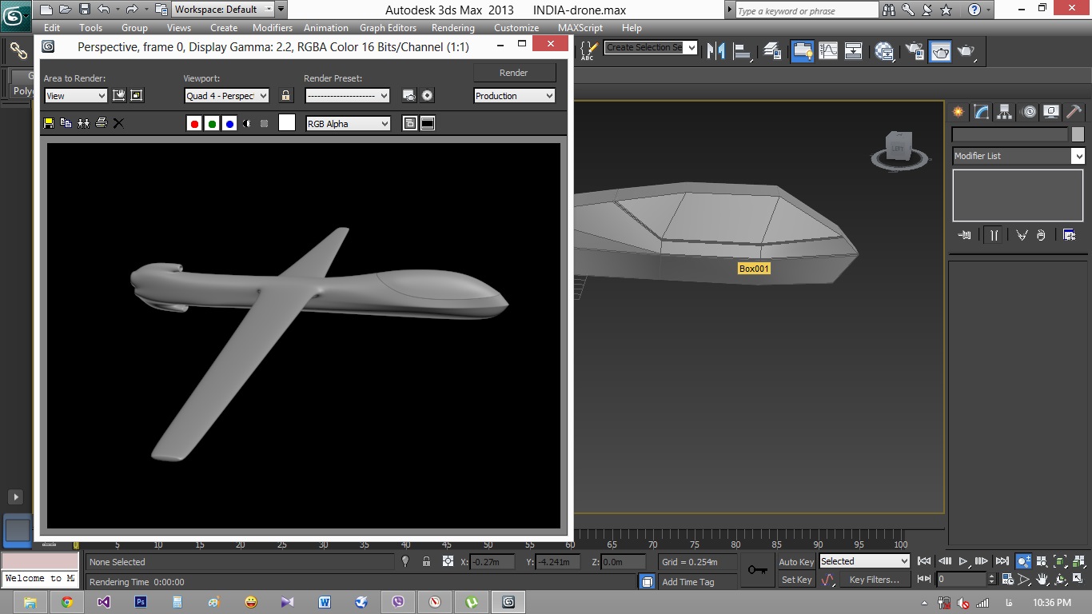Screen dimensions: 1092x614
Task: Clear the rendered frame with X icon
Action: click(118, 123)
